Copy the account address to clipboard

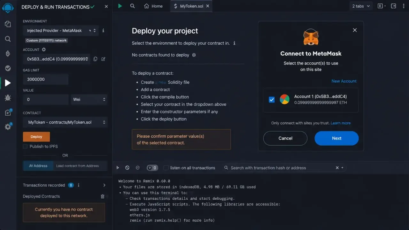pos(95,59)
